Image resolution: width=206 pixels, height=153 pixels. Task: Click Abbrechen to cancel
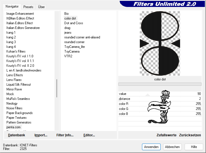point(172,147)
